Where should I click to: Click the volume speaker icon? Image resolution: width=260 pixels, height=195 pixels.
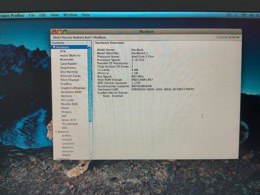pyautogui.click(x=251, y=15)
